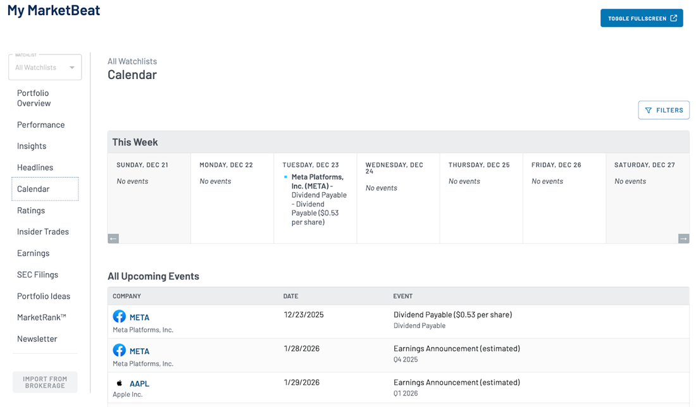Viewport: 696px width, 407px height.
Task: Select Calendar in sidebar
Action: (45, 189)
